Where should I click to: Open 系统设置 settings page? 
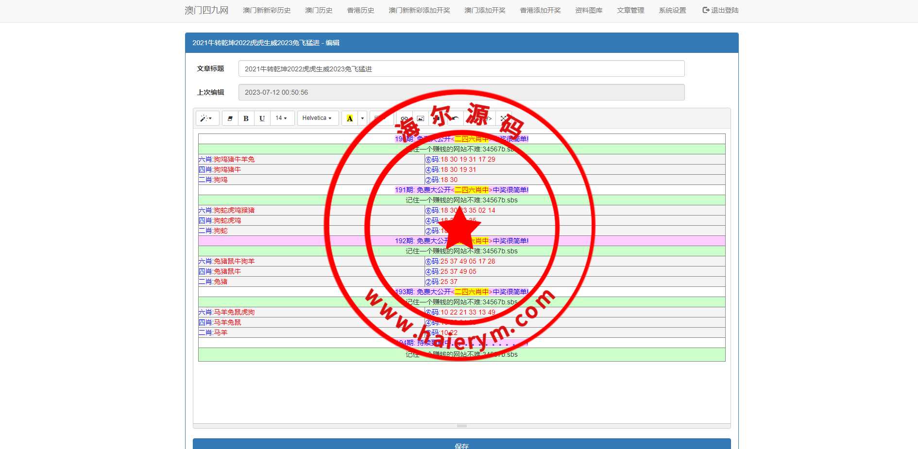click(672, 10)
